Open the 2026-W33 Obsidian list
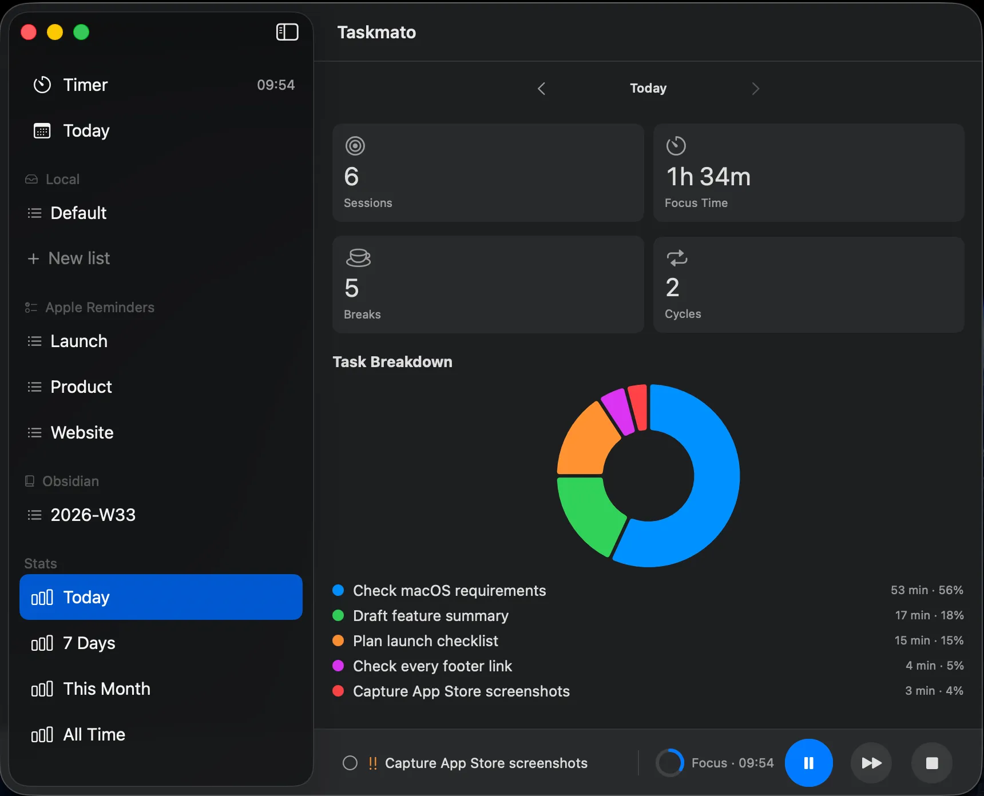984x796 pixels. tap(161, 515)
